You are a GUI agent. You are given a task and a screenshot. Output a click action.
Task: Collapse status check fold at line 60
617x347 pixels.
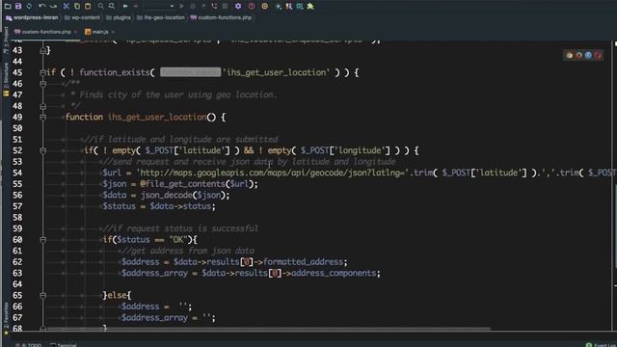(42, 240)
